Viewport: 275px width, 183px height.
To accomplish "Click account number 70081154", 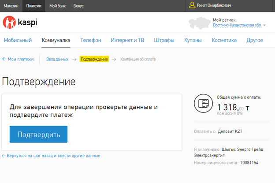I will (x=249, y=163).
